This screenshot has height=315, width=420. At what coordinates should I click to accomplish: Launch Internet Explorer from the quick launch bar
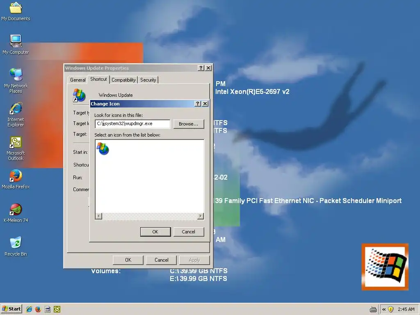[x=29, y=309]
